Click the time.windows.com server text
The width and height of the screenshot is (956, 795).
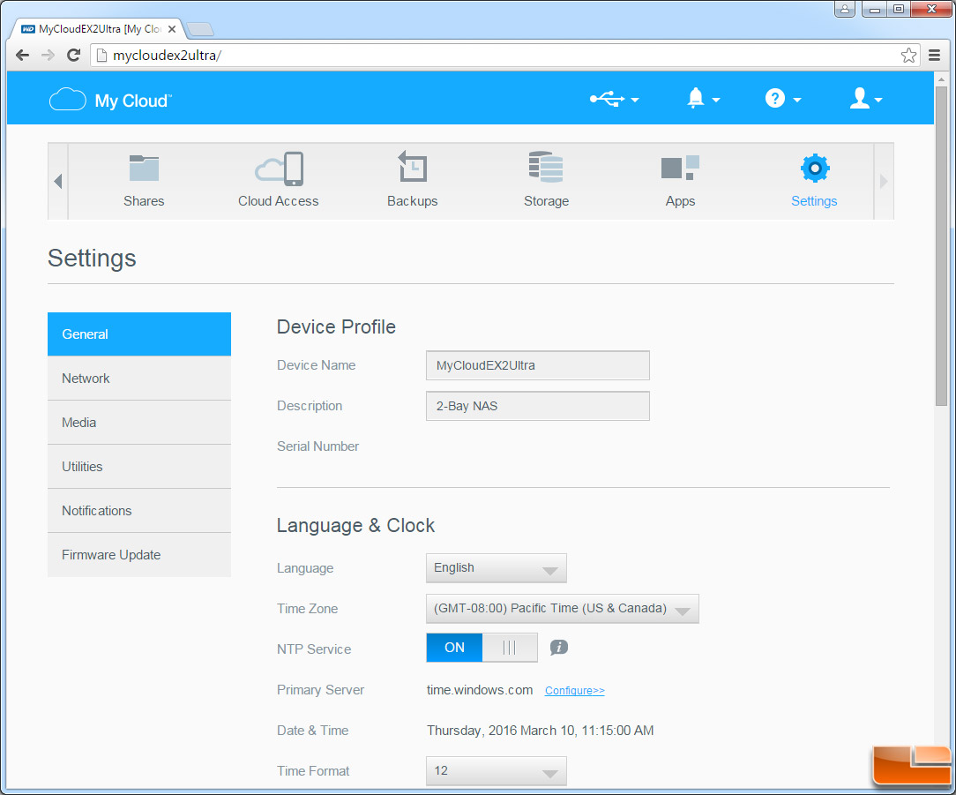[480, 690]
